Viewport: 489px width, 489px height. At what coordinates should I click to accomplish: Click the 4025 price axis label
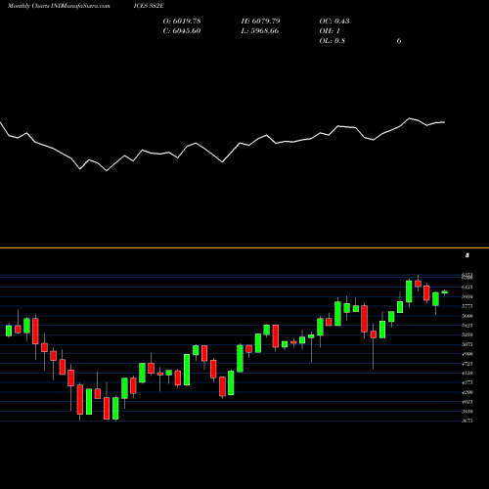click(467, 402)
